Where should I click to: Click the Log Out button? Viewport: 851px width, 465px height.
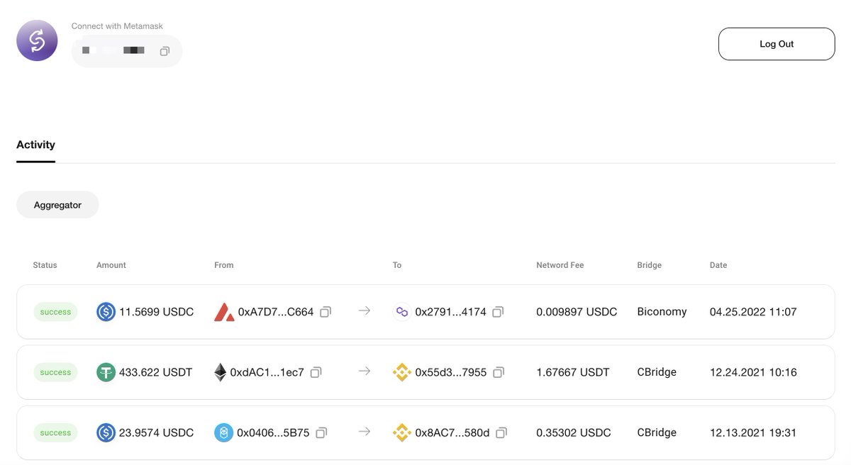(x=777, y=43)
